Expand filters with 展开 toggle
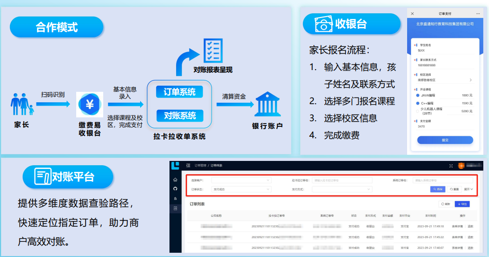 click(x=469, y=189)
